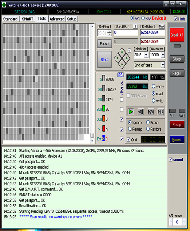The image size is (190, 231).
Task: Select the read test mode
Action: point(153,93)
